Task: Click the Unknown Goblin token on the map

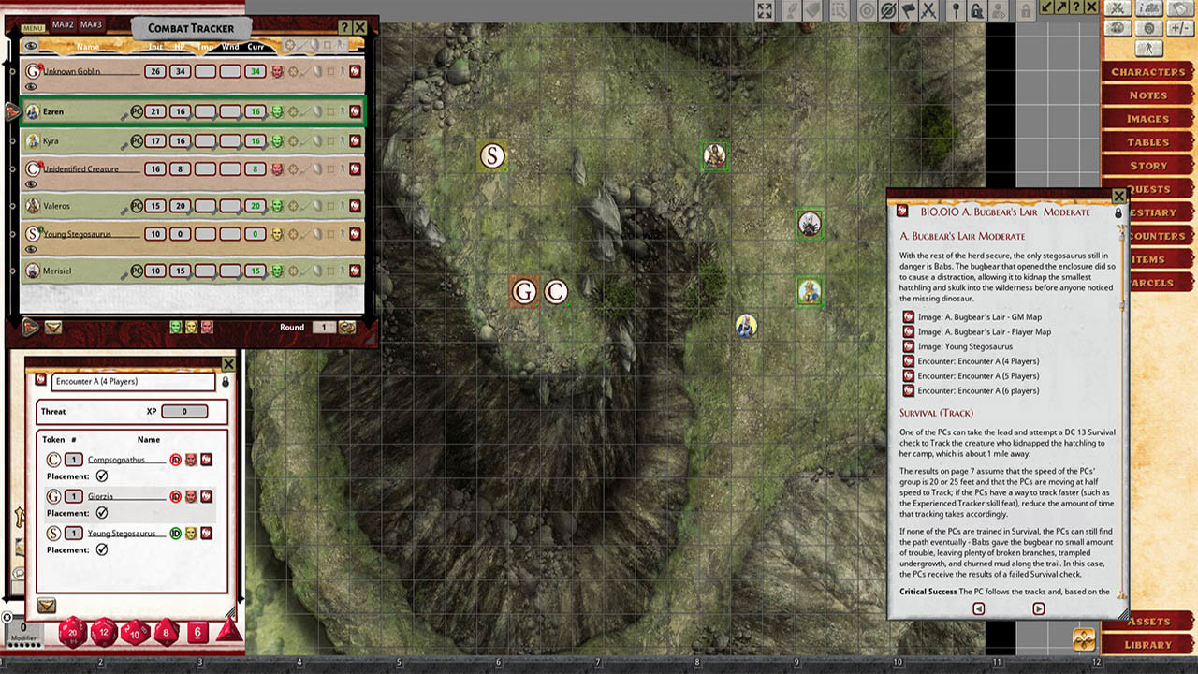Action: coord(524,291)
